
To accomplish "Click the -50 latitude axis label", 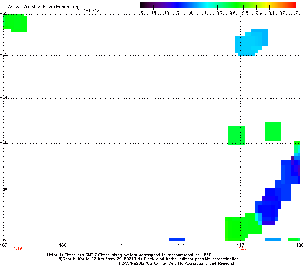I will tap(4, 14).
